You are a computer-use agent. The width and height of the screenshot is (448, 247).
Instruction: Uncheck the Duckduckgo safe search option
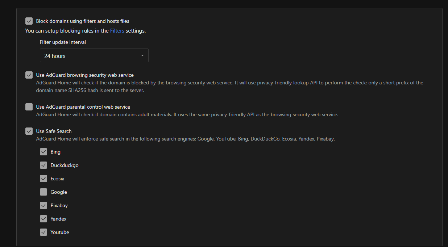tap(43, 165)
